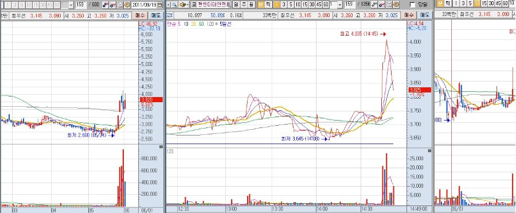Click the magenta 5 moving average legend
The image size is (516, 213).
179,24
